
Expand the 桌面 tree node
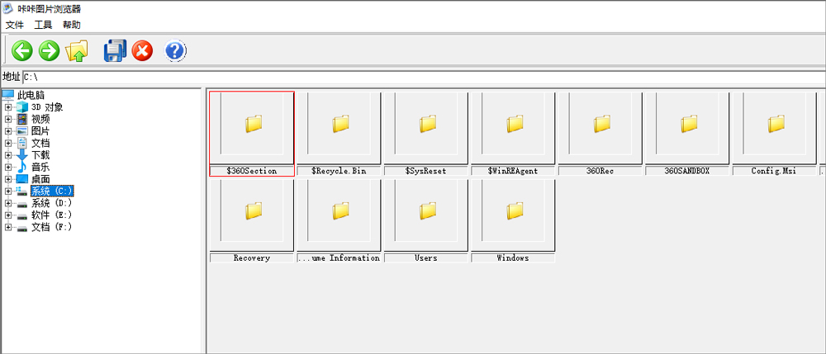click(8, 179)
